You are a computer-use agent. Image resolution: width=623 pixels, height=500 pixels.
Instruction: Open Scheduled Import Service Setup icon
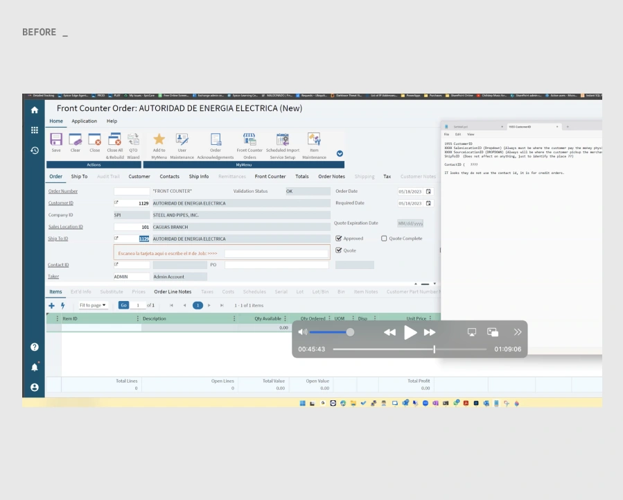(x=283, y=139)
